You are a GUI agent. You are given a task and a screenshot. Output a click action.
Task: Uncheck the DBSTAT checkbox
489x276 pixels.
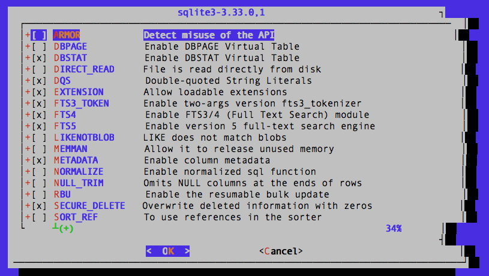38,58
